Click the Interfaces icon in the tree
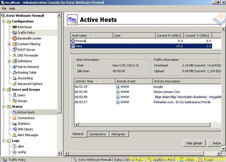 coord(14,27)
